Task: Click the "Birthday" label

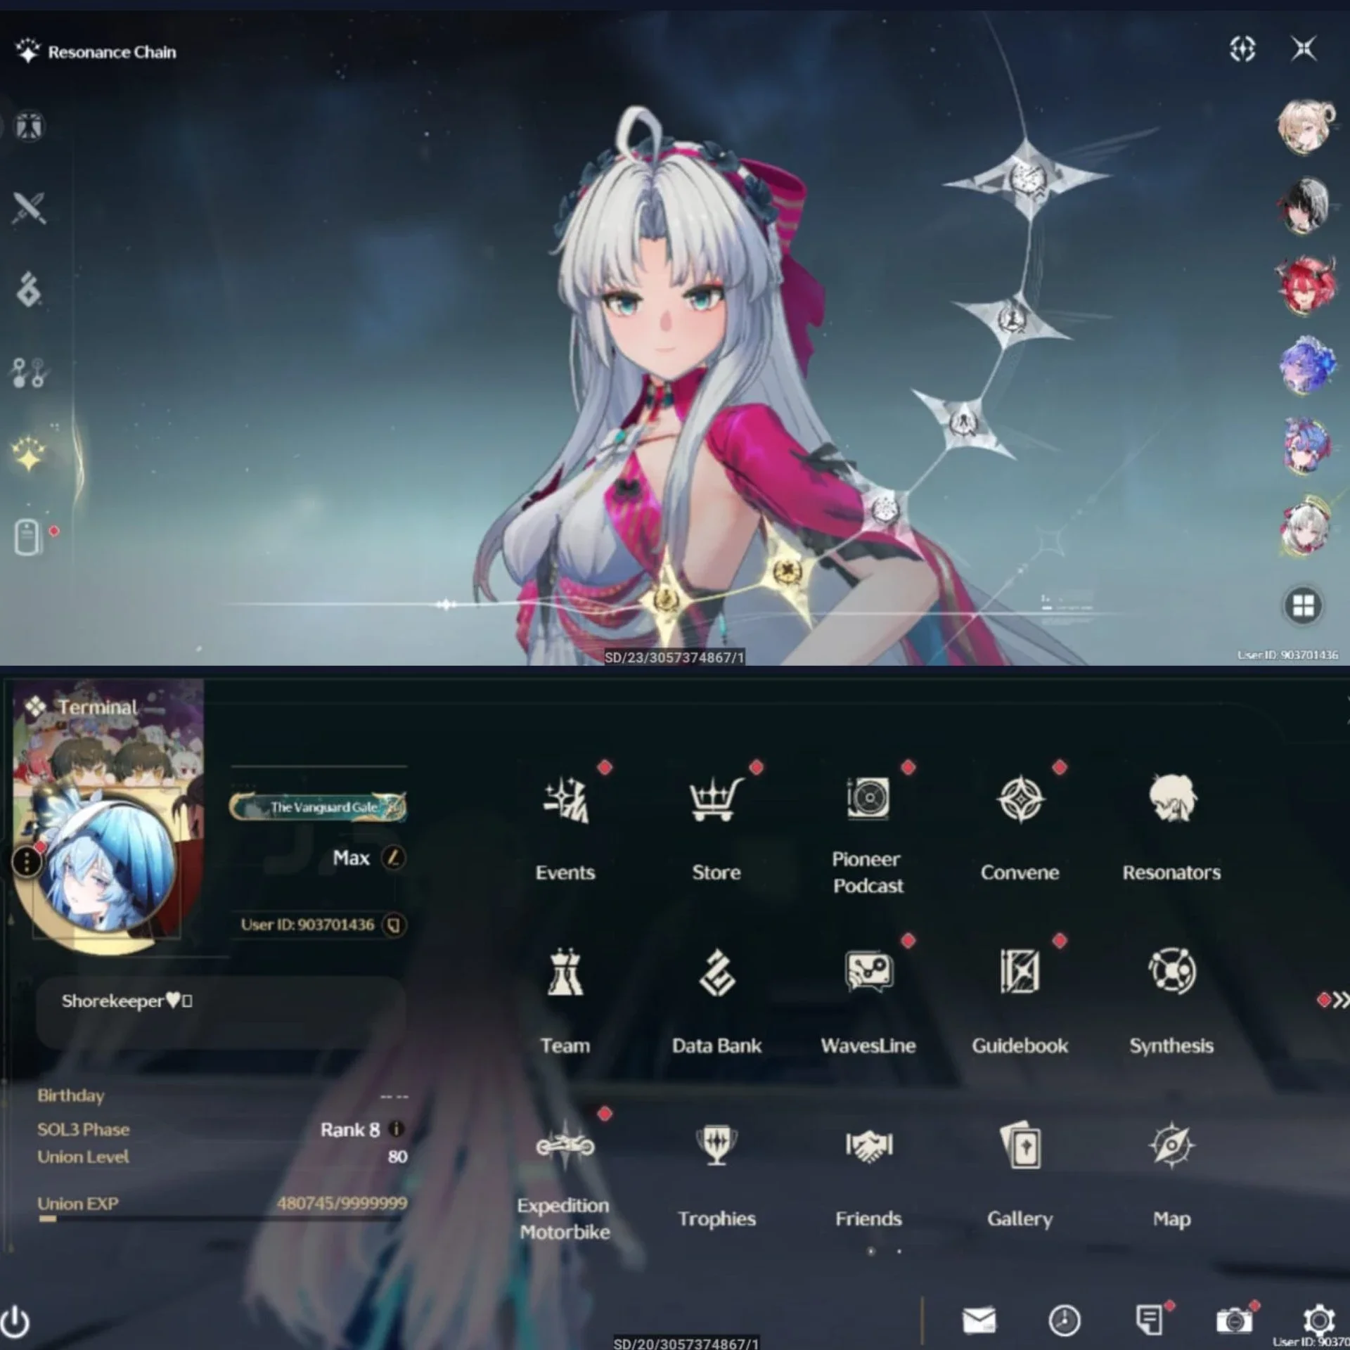Action: [70, 1095]
